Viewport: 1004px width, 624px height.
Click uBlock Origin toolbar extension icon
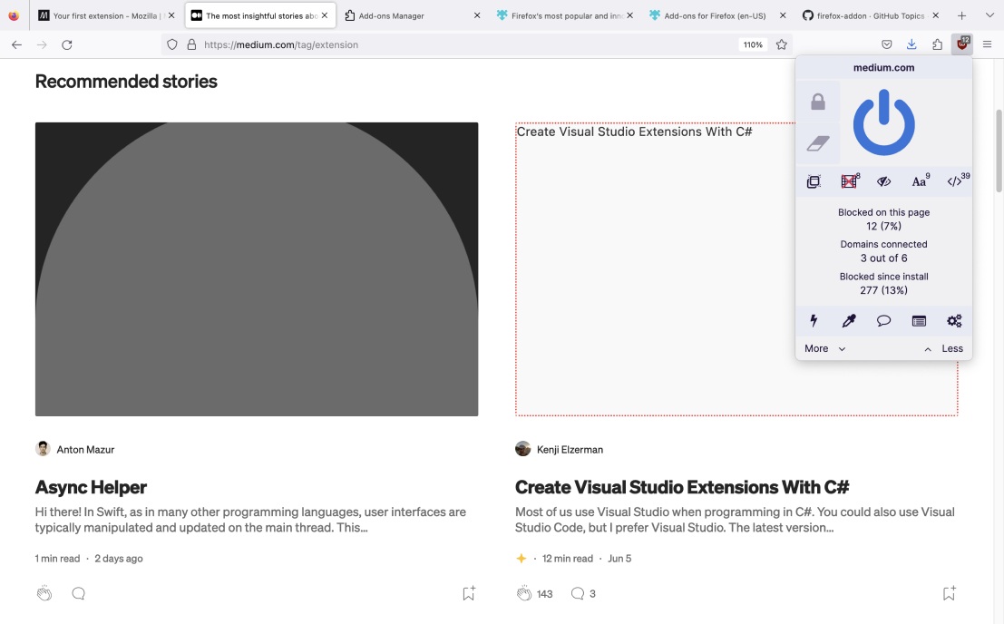click(x=961, y=44)
